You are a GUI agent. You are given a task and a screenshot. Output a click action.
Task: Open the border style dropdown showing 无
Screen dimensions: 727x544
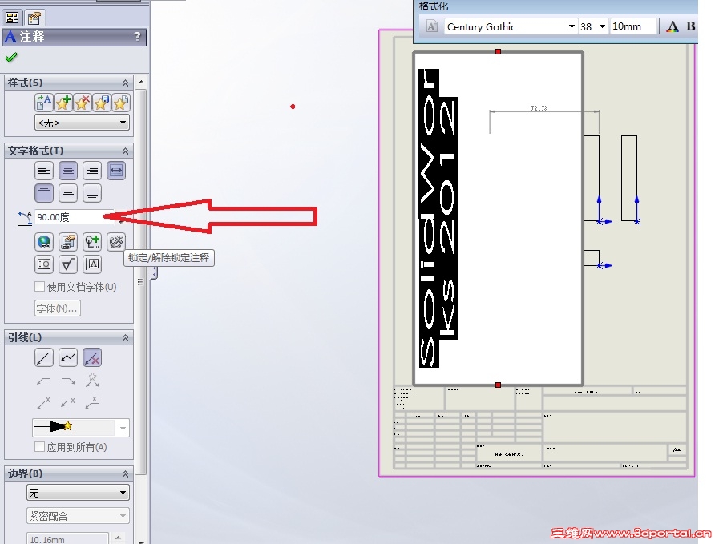point(78,493)
